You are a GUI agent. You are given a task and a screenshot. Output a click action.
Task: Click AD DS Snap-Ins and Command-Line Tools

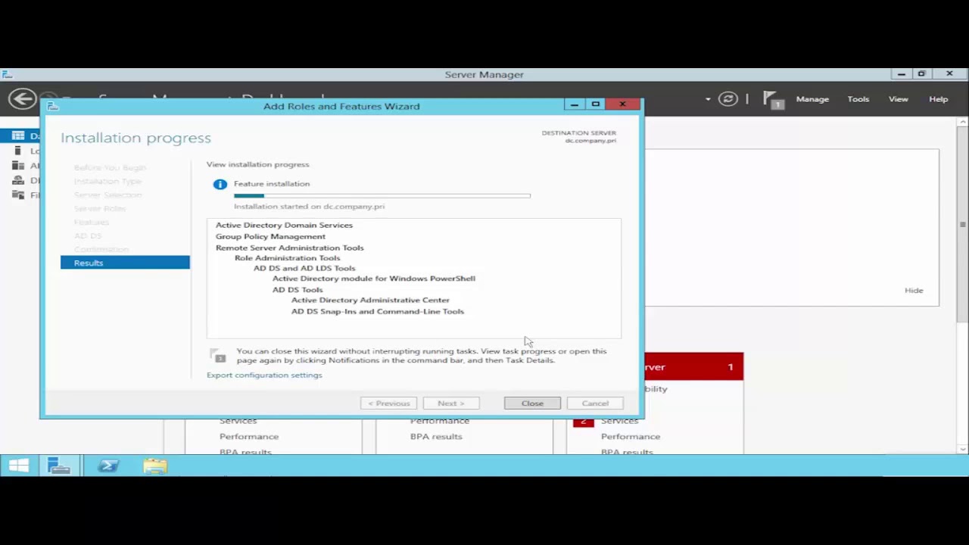[378, 311]
